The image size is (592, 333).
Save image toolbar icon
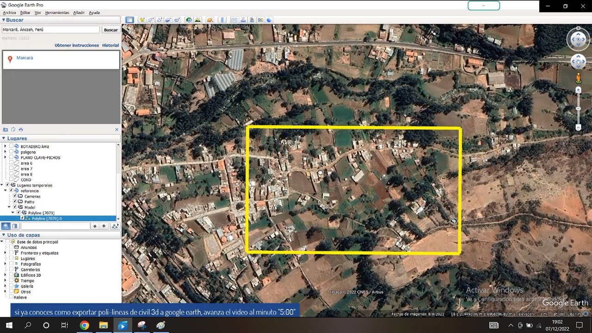tap(252, 20)
